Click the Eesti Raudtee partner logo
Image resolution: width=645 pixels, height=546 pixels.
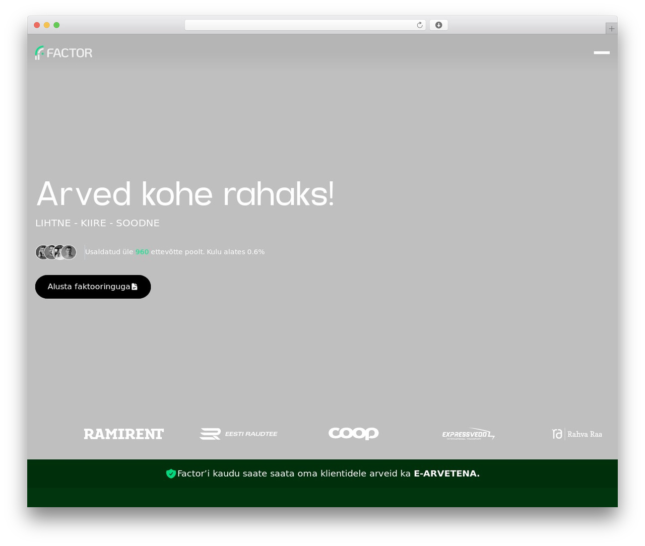(x=238, y=434)
